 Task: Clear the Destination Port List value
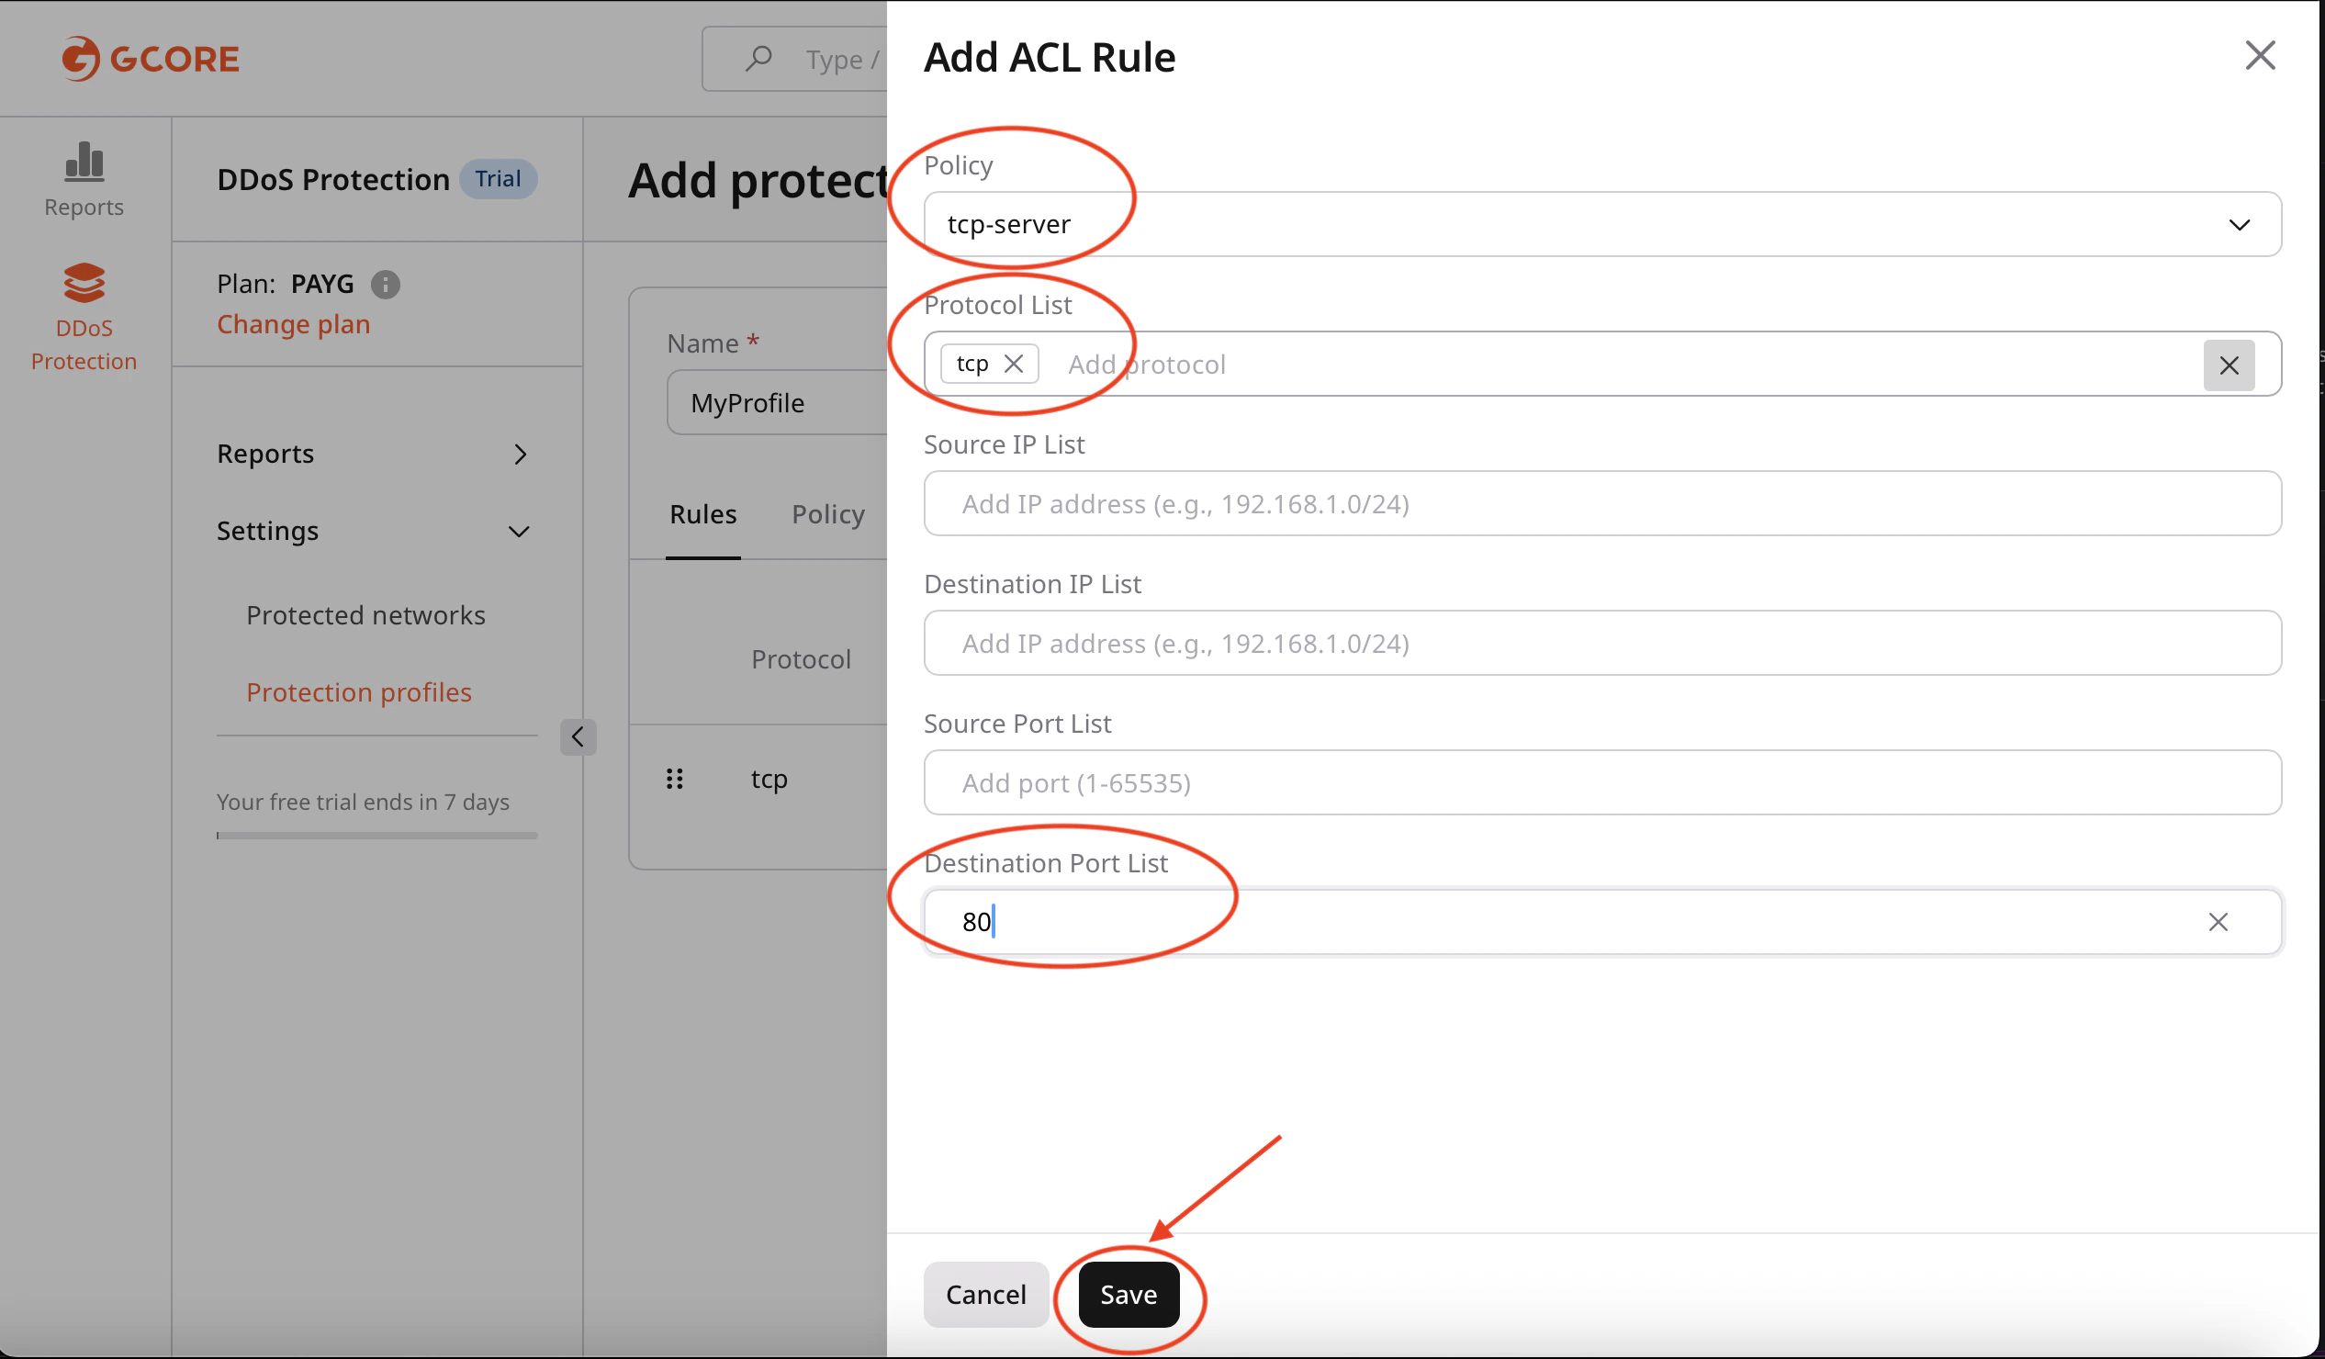tap(2218, 922)
